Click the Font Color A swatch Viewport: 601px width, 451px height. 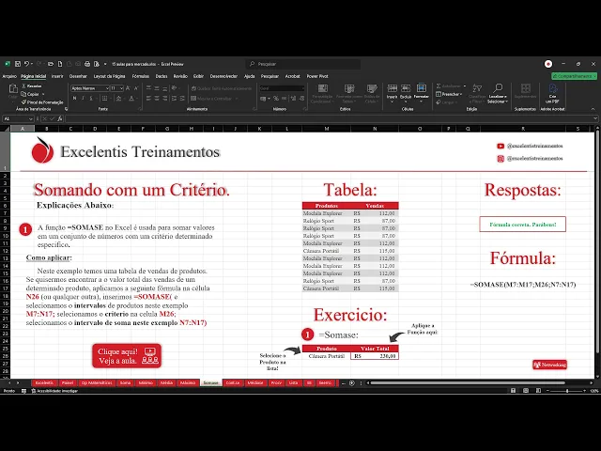[131, 99]
